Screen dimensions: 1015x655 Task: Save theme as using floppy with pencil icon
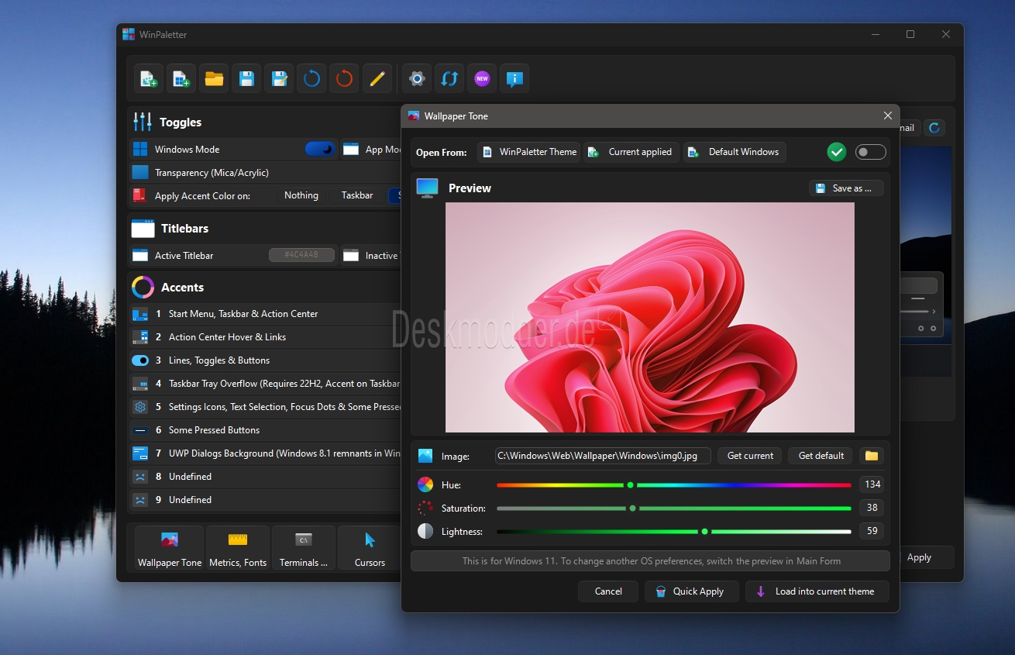click(x=279, y=78)
